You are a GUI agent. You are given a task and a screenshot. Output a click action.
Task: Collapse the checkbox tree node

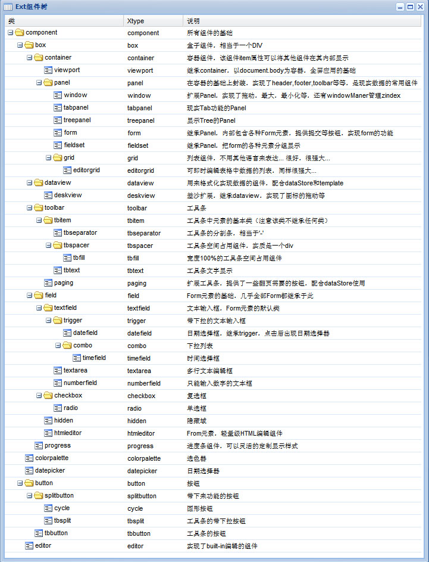39,396
